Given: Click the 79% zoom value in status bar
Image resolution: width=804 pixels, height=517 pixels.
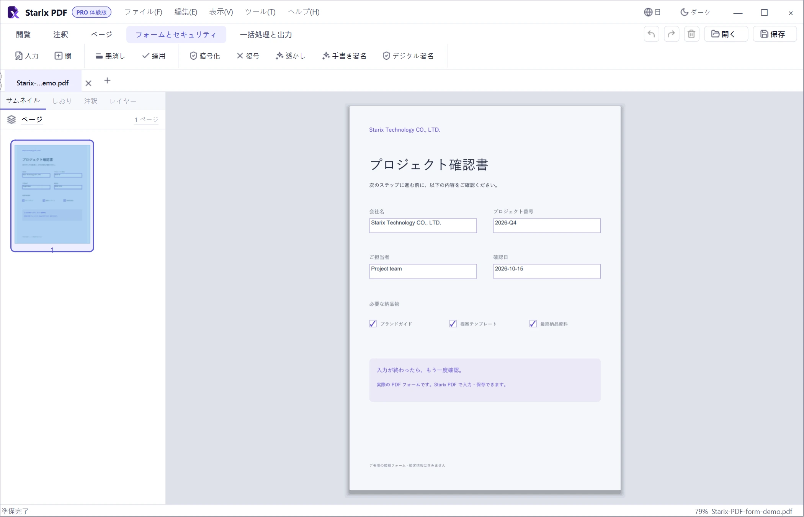Looking at the screenshot, I should [701, 511].
